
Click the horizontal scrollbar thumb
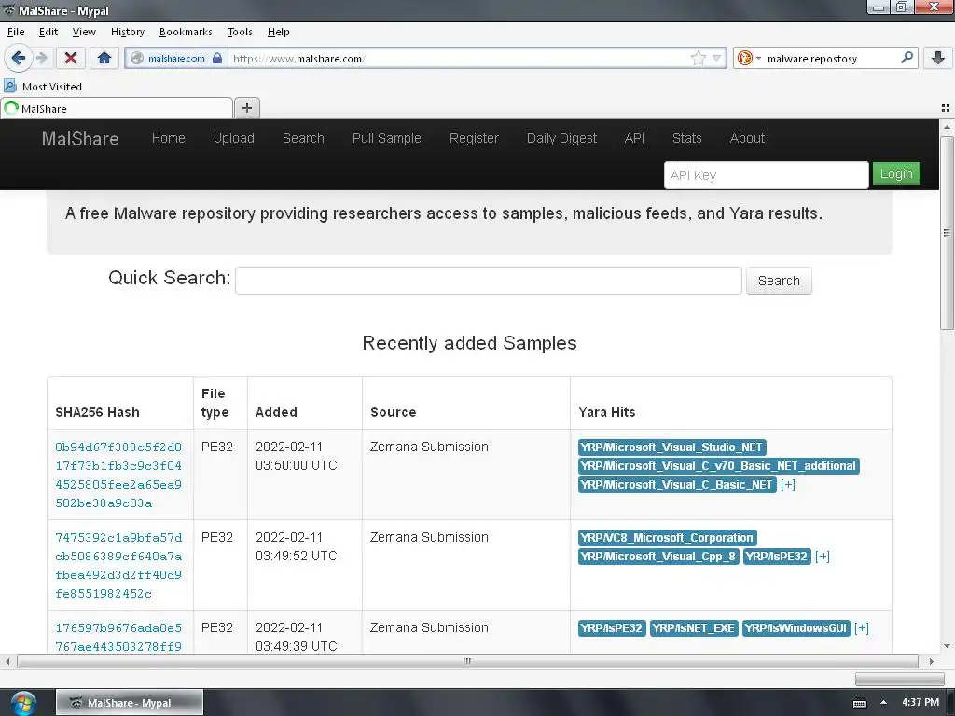(x=467, y=661)
